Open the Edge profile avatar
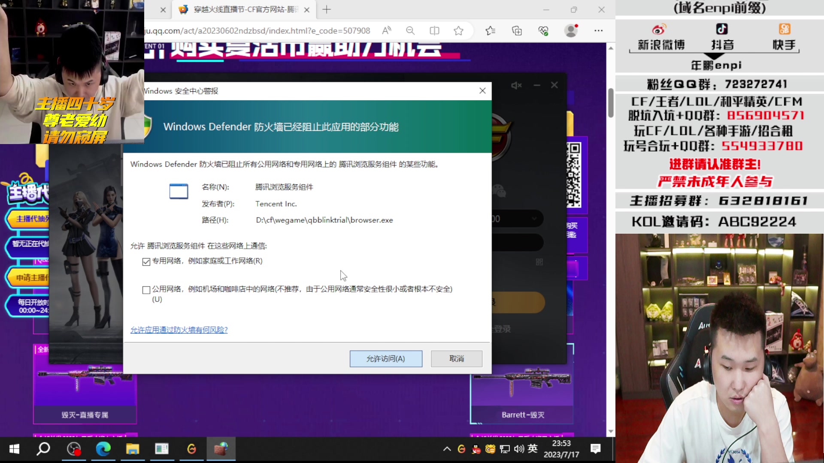 (x=571, y=30)
